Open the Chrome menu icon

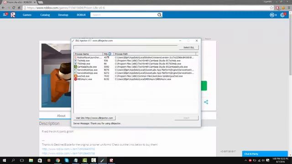coord(289,8)
